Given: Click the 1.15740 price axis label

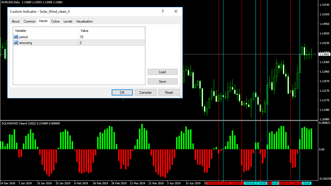Looking at the screenshot, I should pos(325,5).
